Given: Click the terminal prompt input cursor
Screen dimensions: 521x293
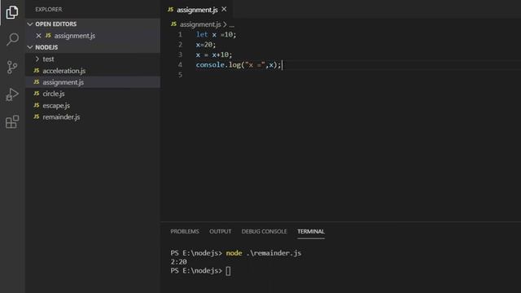Looking at the screenshot, I should (228, 271).
